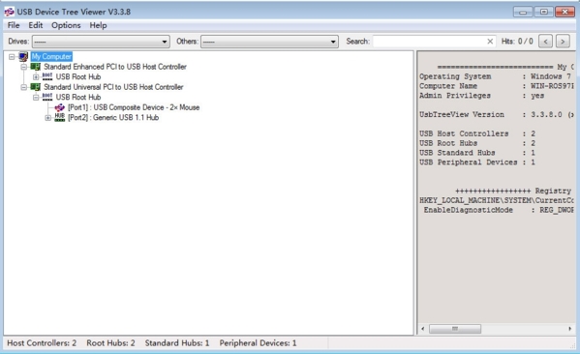Click 'Operating System' line in details pane
580x354 pixels.
pos(496,76)
